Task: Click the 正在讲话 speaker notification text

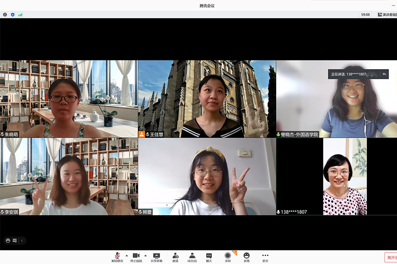Action: tap(349, 74)
